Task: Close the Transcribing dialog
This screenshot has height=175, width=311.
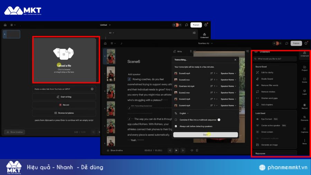Action: 235,60
